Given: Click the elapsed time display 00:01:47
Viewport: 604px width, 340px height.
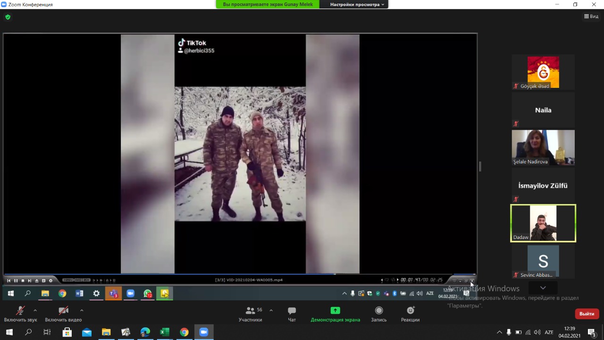Looking at the screenshot, I should coord(410,280).
